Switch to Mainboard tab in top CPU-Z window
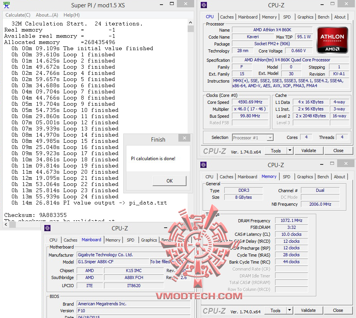 248,17
